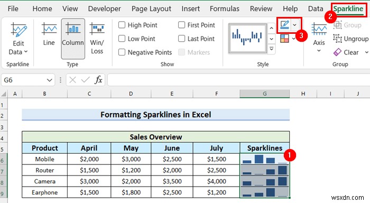Click the Edit Data sparkline icon
Image resolution: width=370 pixels, height=203 pixels.
point(18,30)
